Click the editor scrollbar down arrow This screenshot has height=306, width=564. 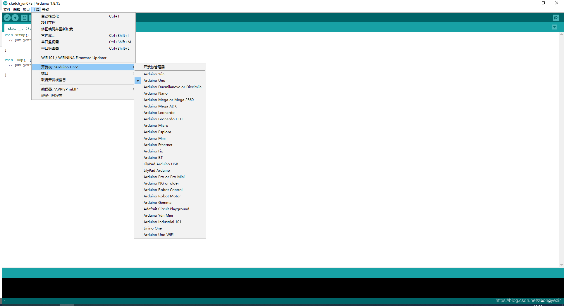(x=561, y=264)
